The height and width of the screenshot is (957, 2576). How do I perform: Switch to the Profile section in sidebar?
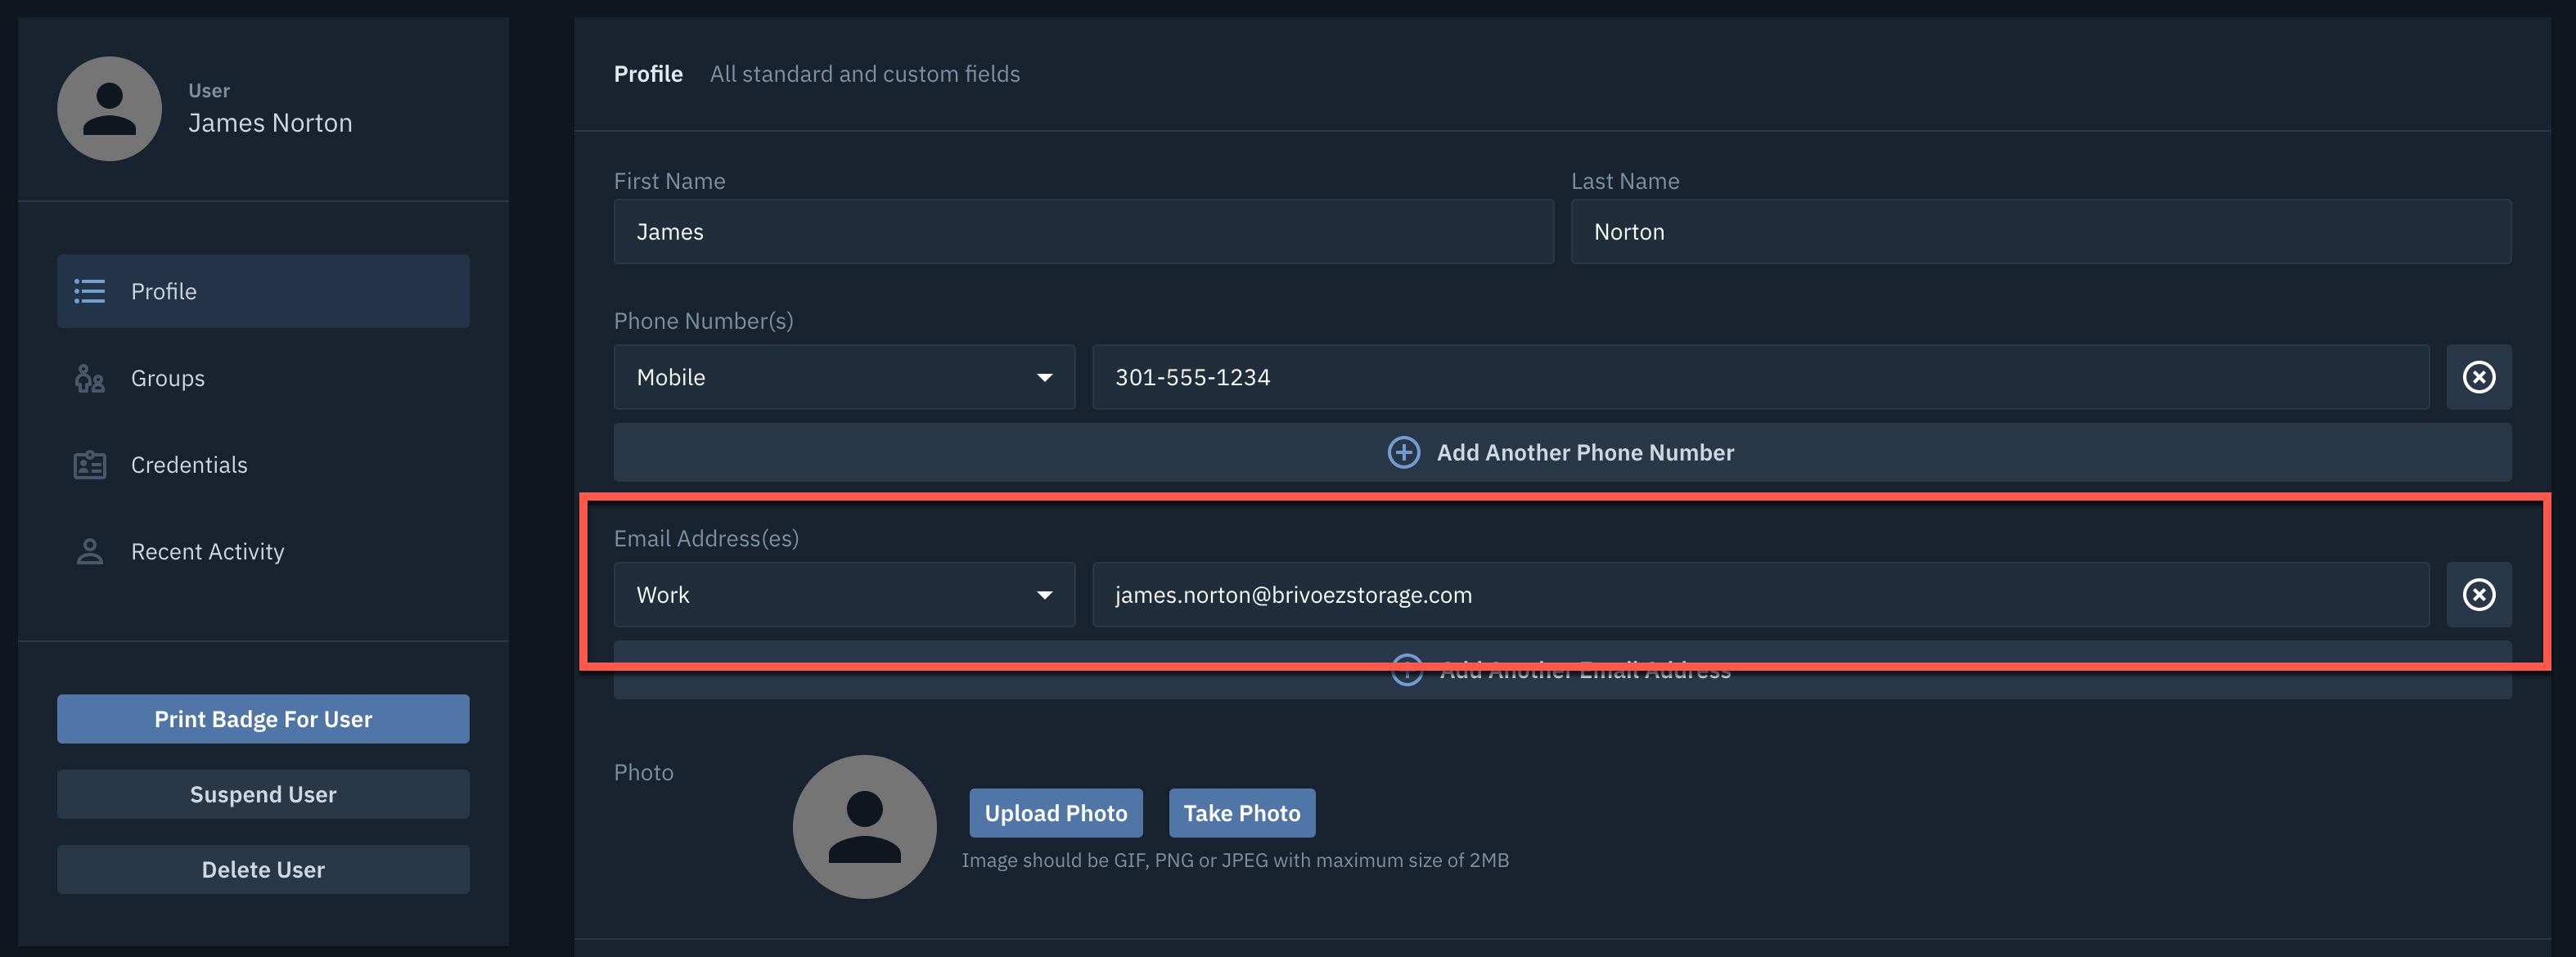pyautogui.click(x=163, y=291)
